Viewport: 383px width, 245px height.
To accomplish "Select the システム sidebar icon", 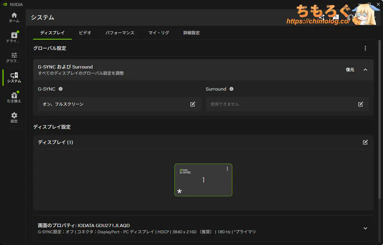I will 14,78.
